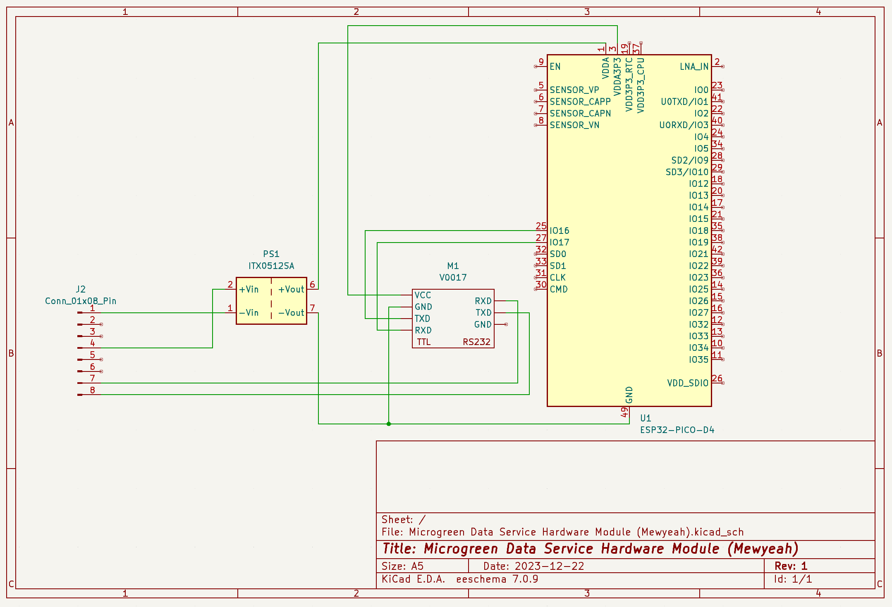Click the SD0 pin label on U1
Screen dimensions: 892x607
point(558,254)
